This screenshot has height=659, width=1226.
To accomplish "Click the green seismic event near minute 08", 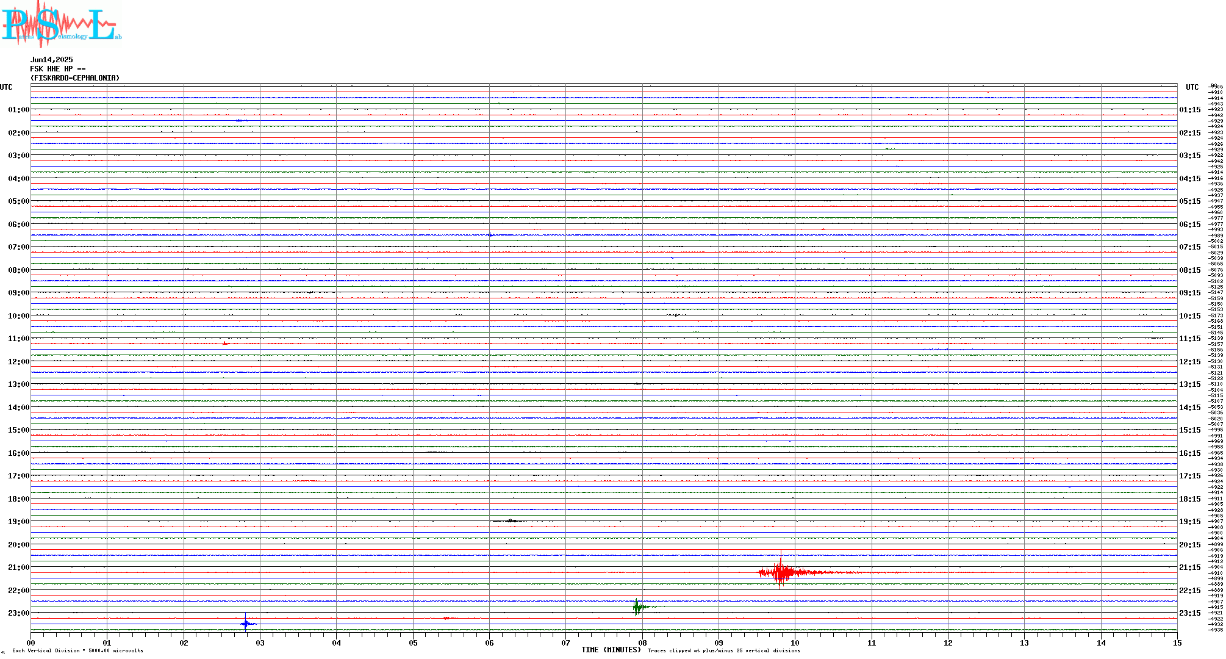I will coord(638,607).
